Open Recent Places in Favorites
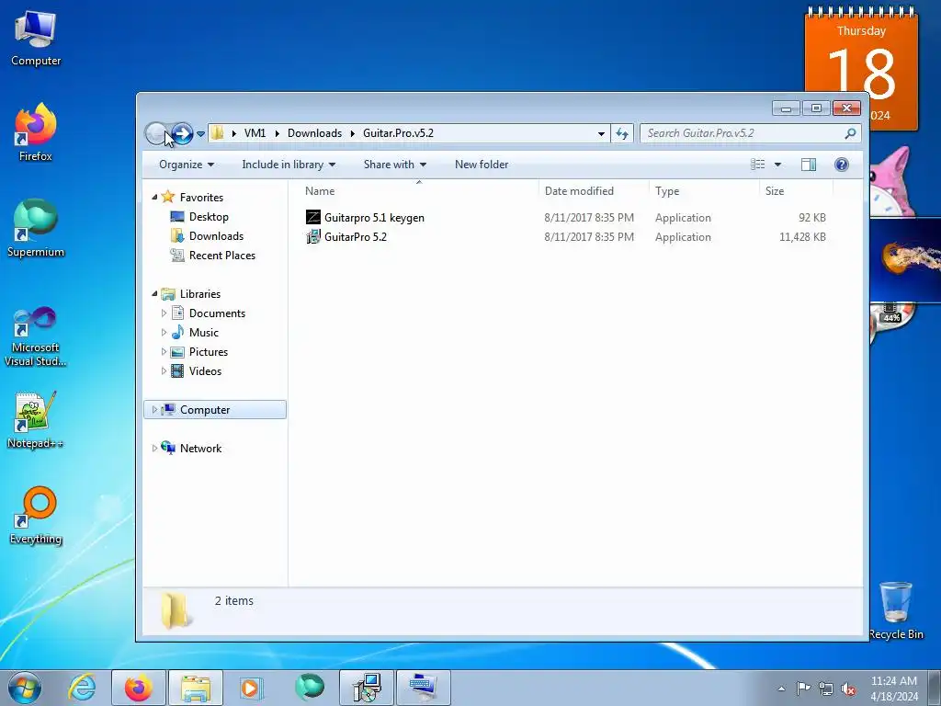Screen dimensions: 941x706 click(x=222, y=256)
